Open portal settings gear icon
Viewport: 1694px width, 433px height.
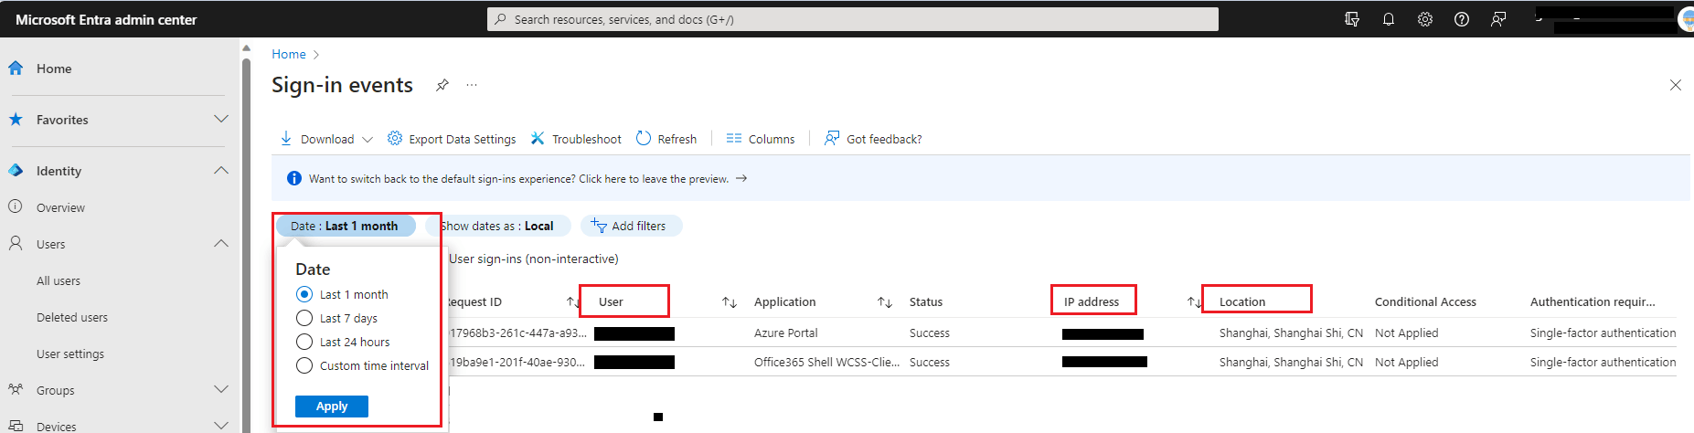tap(1425, 19)
